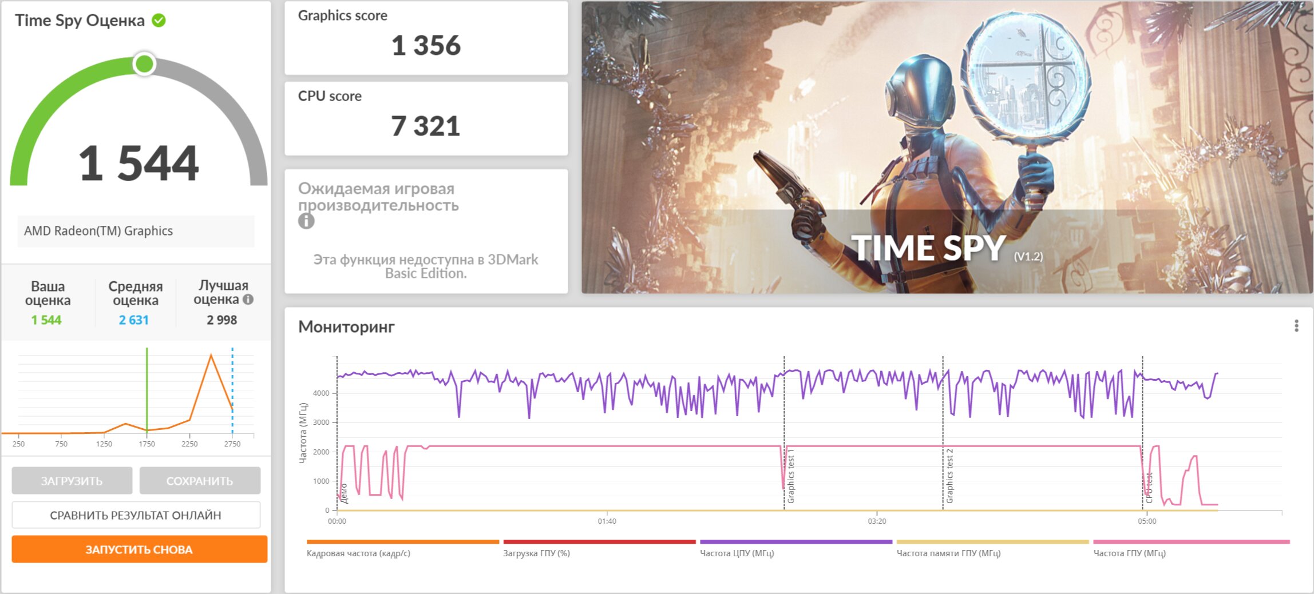Click the Graphics score value 1 356
This screenshot has height=594, width=1314.
pos(426,45)
